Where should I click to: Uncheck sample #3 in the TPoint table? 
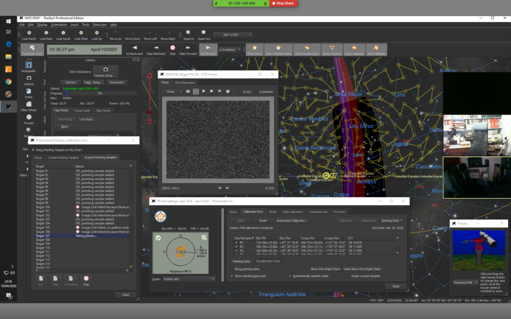tap(236, 250)
